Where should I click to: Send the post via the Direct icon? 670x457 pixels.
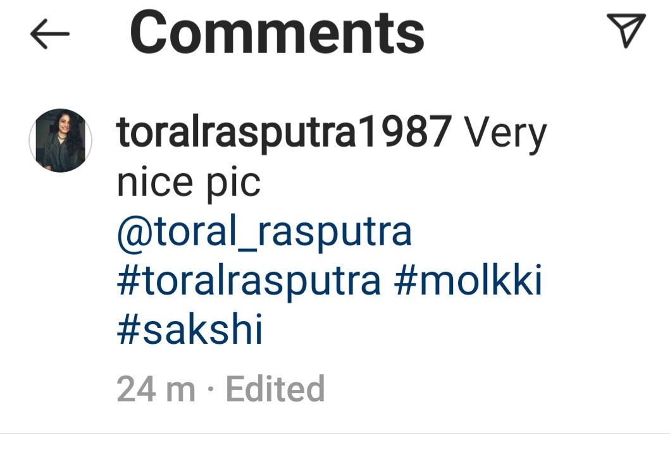(626, 30)
